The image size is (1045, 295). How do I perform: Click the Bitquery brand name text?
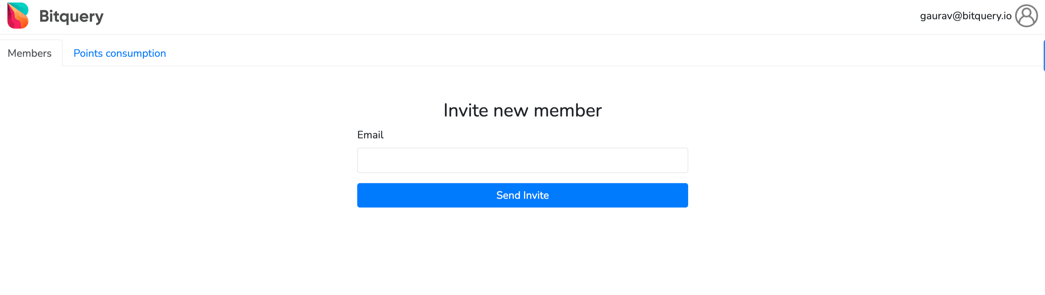click(71, 16)
